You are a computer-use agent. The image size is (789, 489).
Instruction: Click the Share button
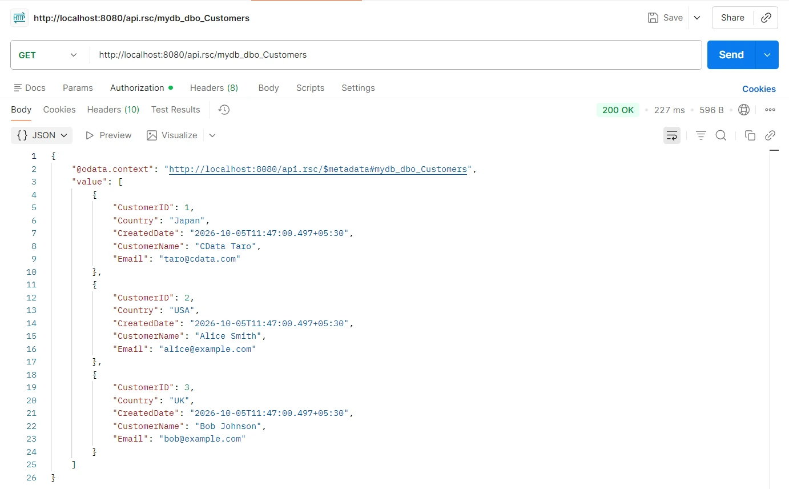(x=732, y=18)
